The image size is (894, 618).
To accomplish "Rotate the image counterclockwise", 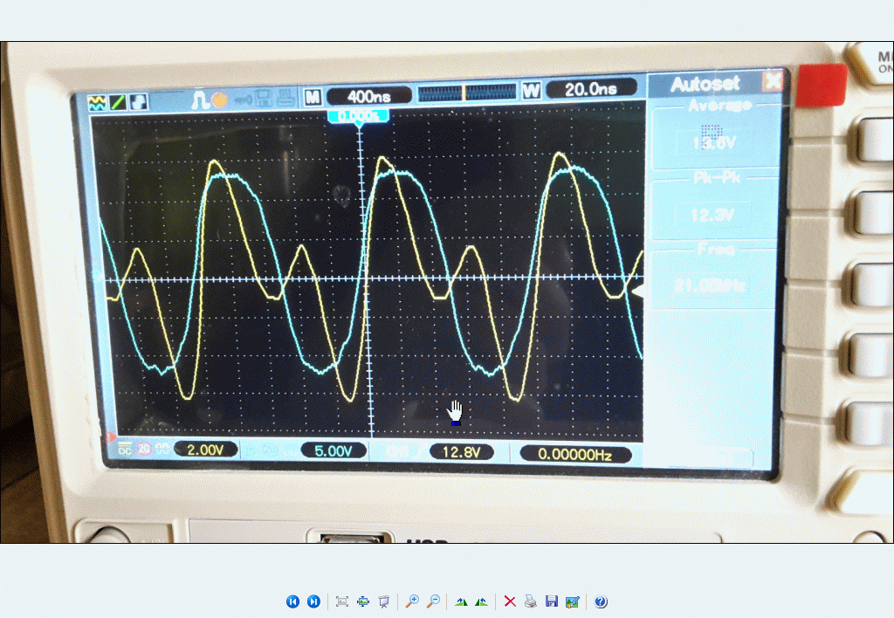I will [481, 601].
